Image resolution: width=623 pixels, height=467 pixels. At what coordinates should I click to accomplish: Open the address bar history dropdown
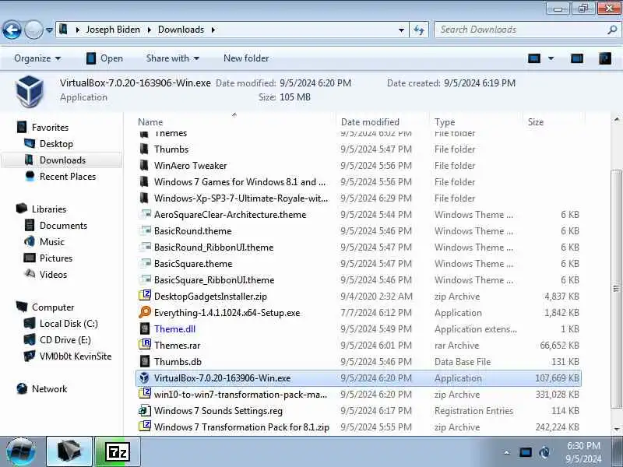pos(401,30)
